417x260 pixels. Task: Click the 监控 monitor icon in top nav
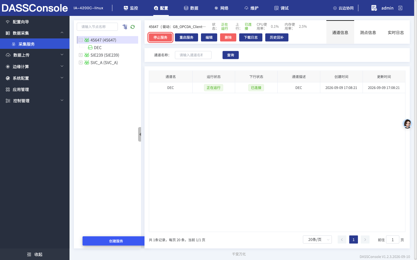126,8
